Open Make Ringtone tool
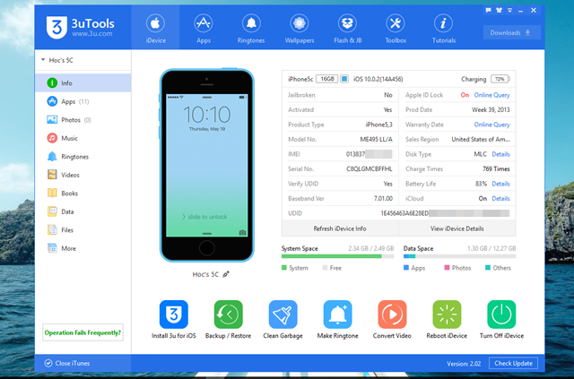This screenshot has width=574, height=379. pos(337,314)
